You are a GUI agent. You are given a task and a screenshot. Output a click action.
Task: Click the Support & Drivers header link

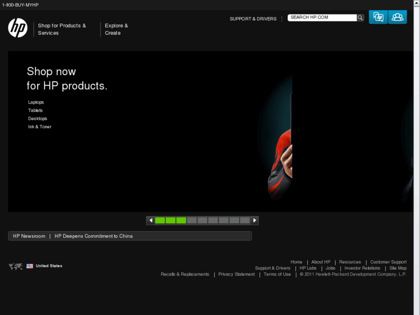[x=253, y=18]
